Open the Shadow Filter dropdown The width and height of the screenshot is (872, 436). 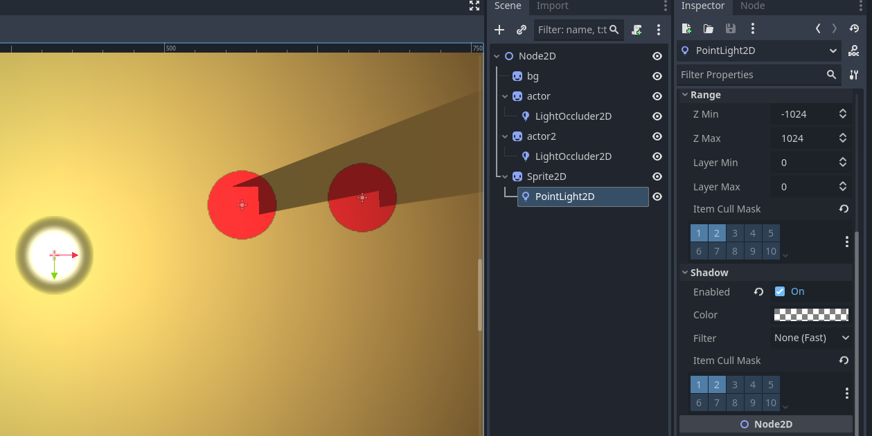tap(811, 338)
